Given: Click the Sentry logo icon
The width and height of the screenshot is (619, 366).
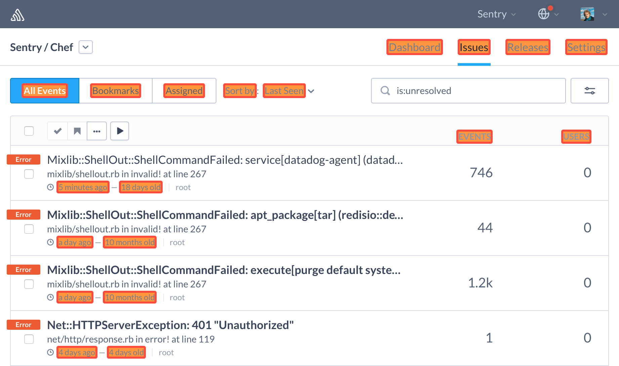Looking at the screenshot, I should click(x=17, y=15).
